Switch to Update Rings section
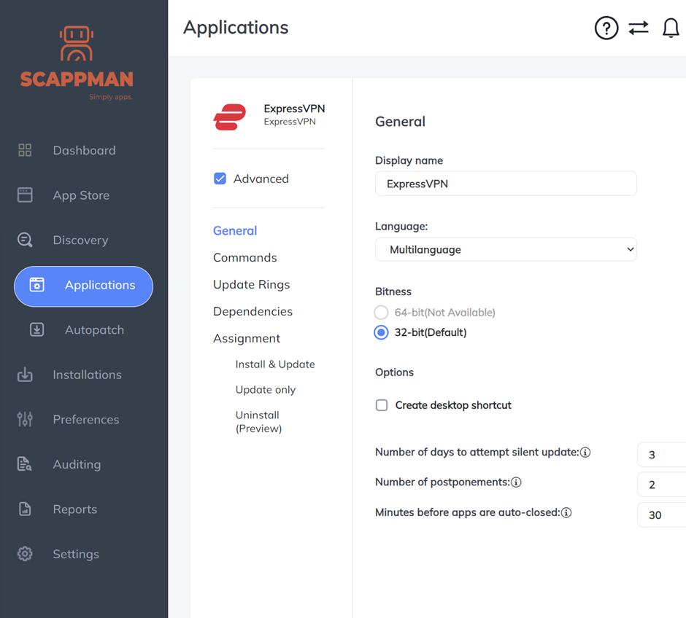The width and height of the screenshot is (686, 618). click(251, 284)
